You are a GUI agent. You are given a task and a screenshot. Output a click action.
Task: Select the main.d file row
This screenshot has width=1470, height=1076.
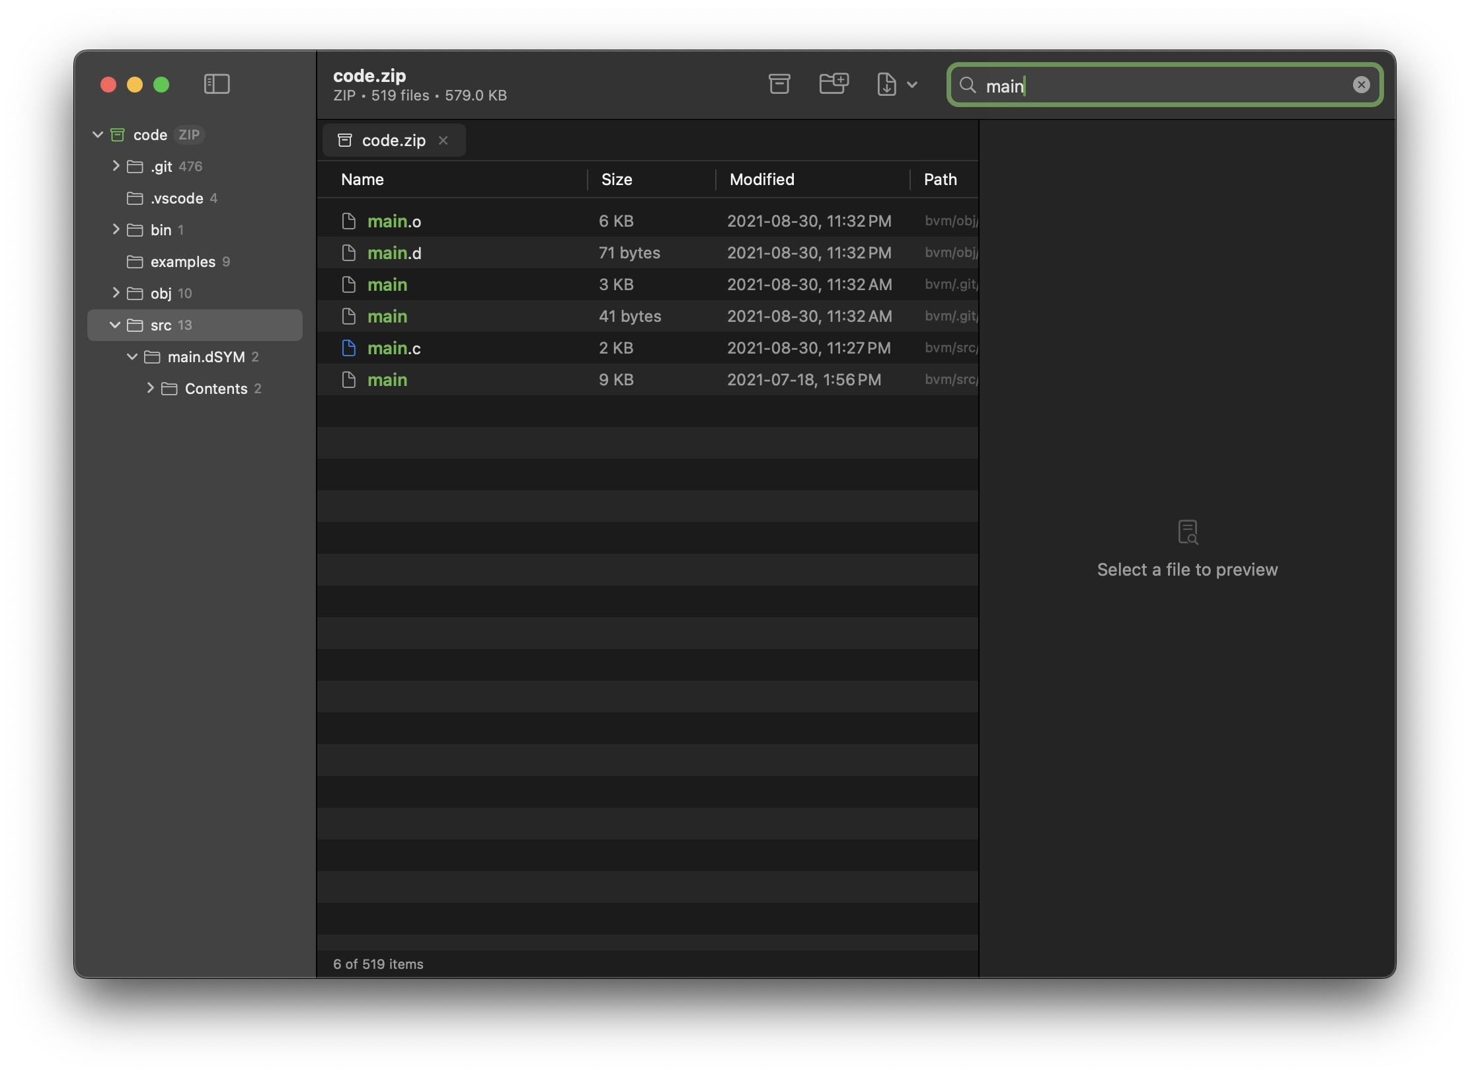click(648, 252)
